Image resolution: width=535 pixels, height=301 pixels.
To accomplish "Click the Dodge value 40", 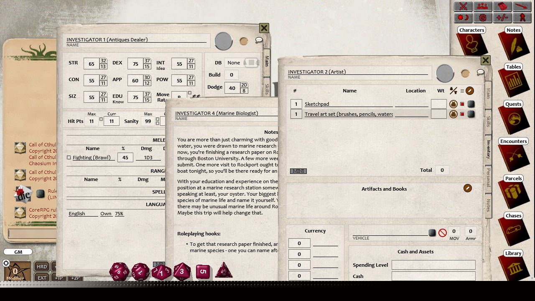I will [232, 88].
